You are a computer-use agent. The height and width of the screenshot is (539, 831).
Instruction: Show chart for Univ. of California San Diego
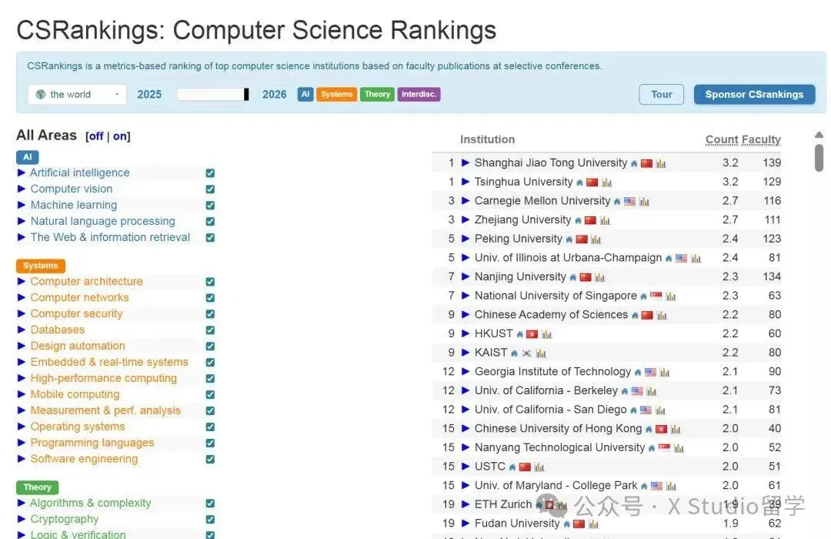coord(660,410)
